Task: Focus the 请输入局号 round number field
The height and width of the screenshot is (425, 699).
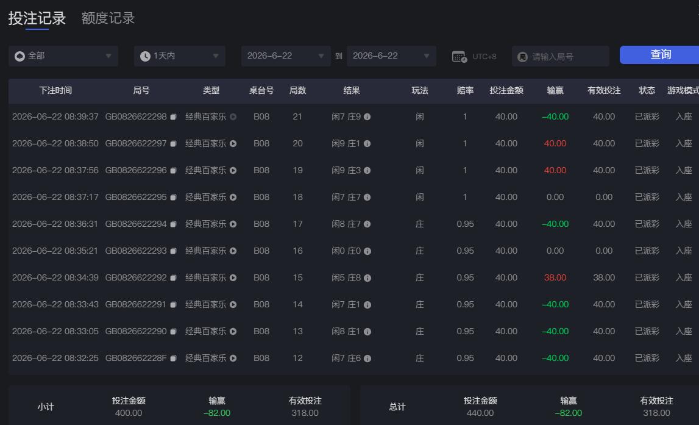Action: click(561, 57)
